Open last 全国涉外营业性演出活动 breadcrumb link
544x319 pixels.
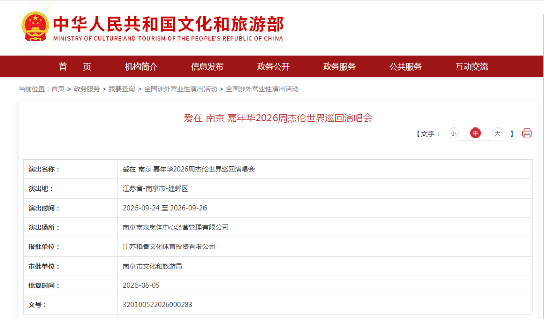click(262, 89)
